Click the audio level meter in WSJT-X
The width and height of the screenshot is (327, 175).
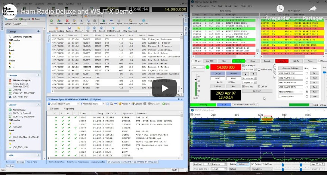point(196,85)
